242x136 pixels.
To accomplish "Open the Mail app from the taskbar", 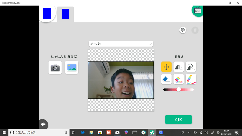I will tap(117, 132).
